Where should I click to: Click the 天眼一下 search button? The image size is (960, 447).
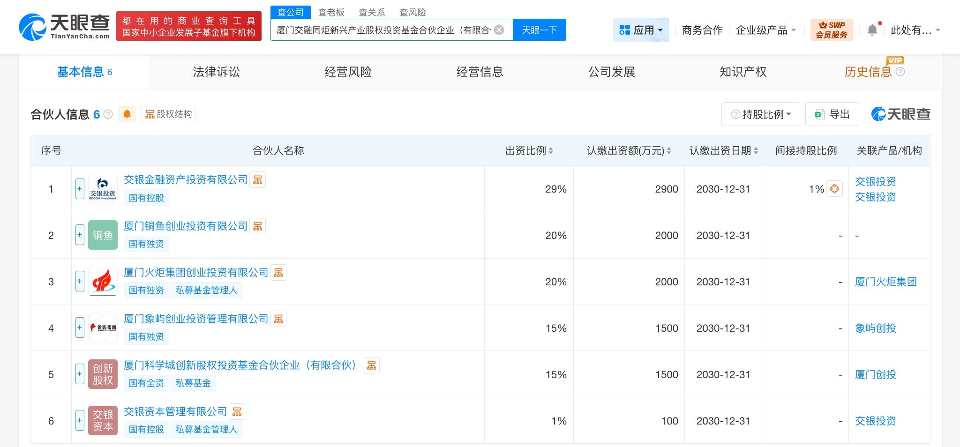[x=539, y=30]
